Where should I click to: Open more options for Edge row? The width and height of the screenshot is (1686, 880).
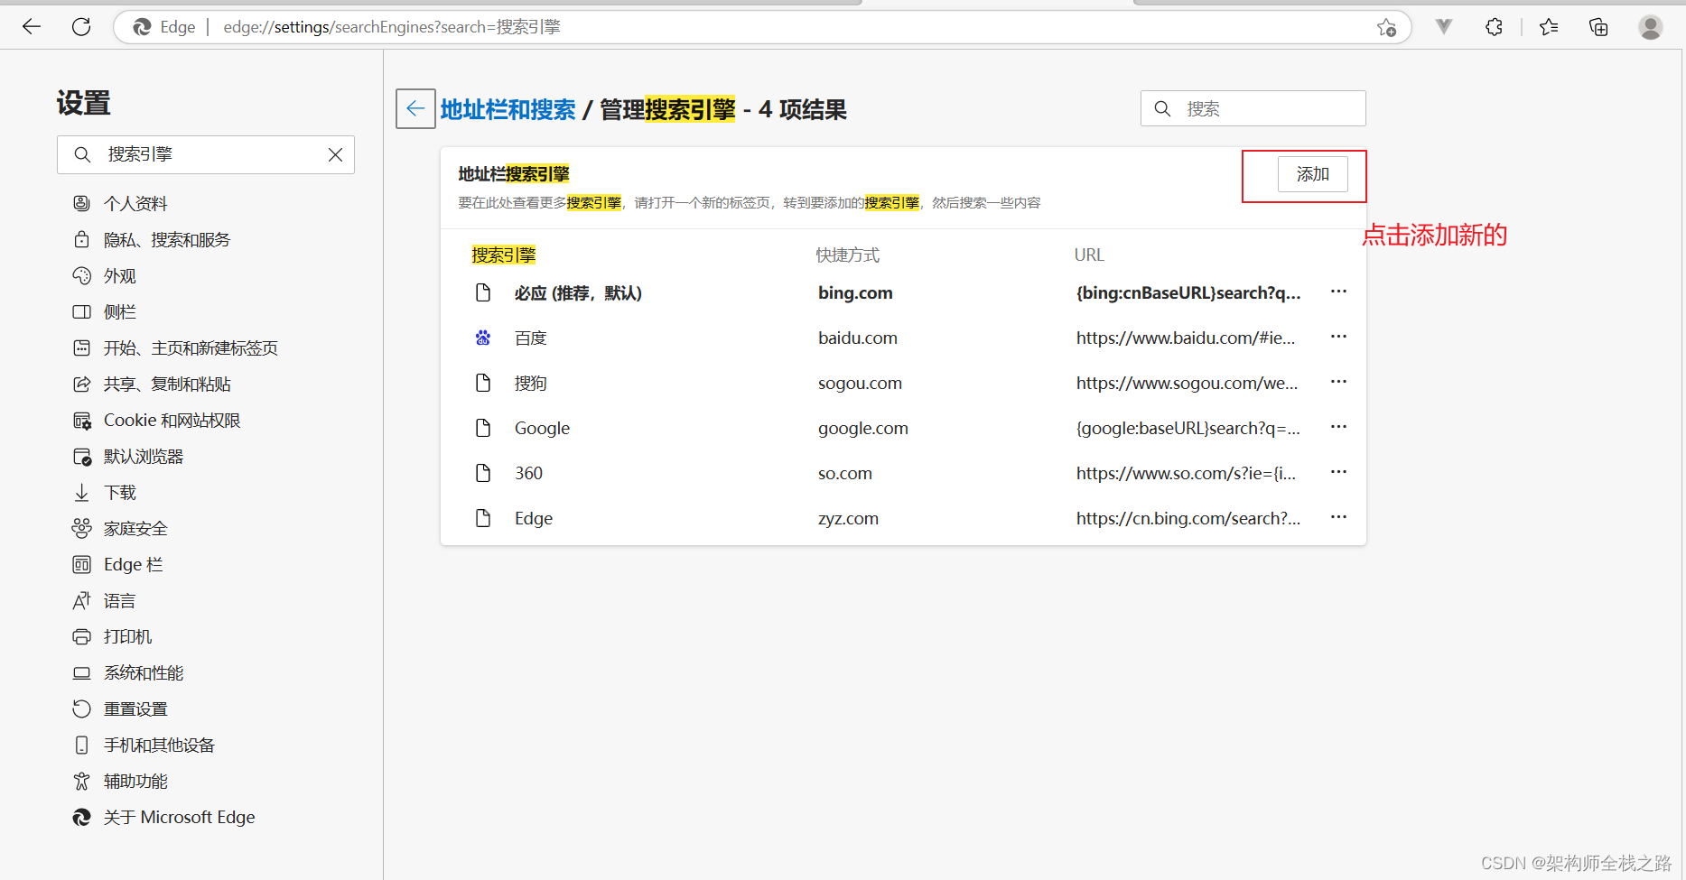click(1338, 517)
